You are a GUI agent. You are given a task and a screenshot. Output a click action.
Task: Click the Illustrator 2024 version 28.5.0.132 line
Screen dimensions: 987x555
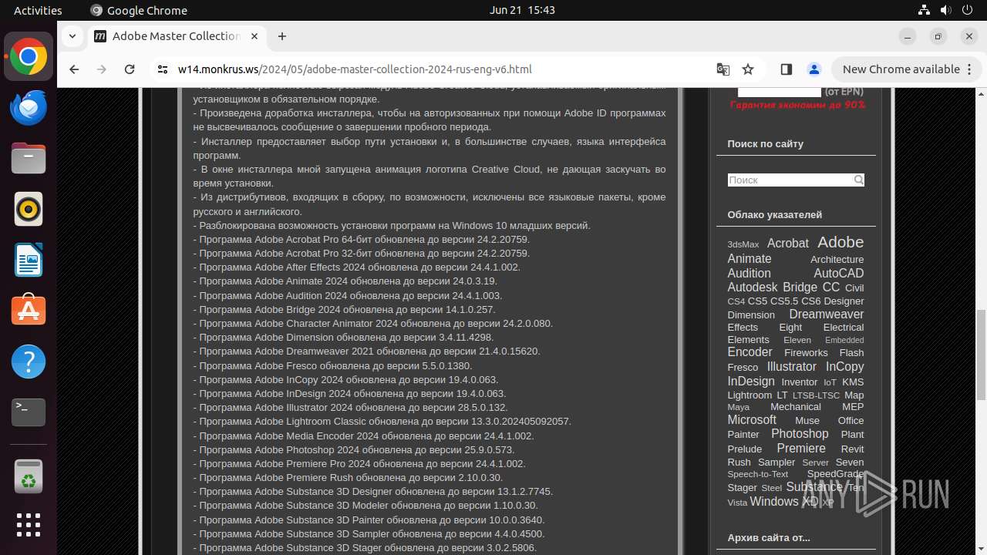(x=350, y=408)
